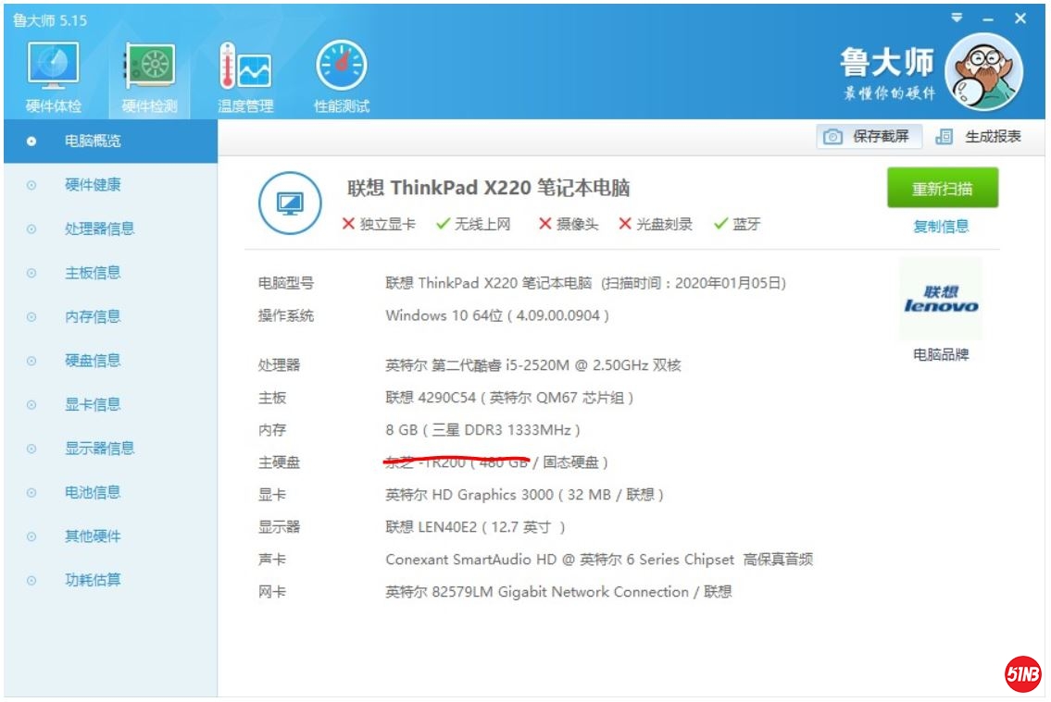The width and height of the screenshot is (1051, 702).
Task: Click the i5-2520M processor value
Action: point(532,365)
